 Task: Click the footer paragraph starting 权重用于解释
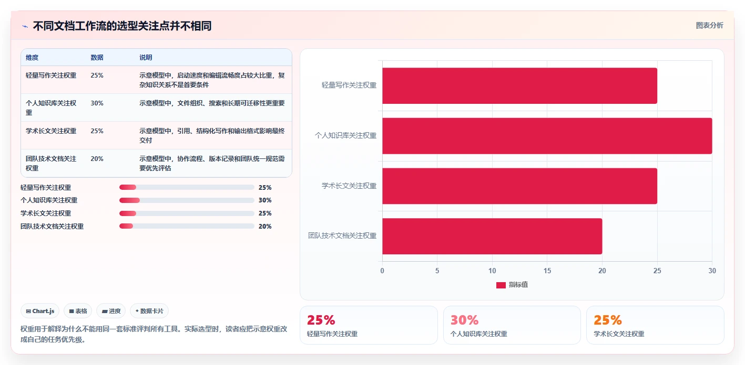(x=154, y=334)
